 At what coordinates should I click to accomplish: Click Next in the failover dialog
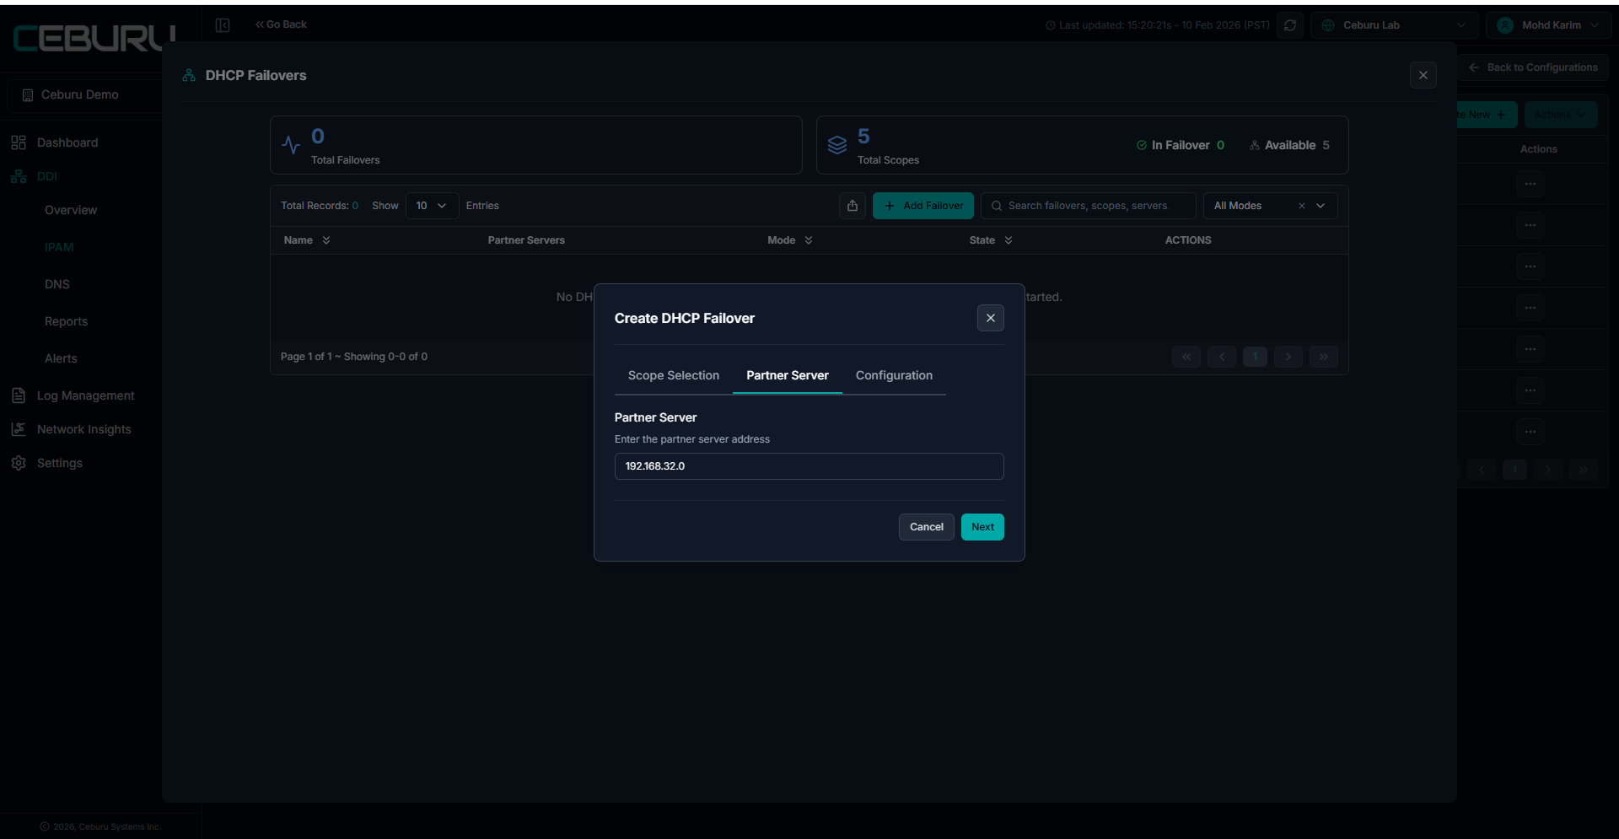pyautogui.click(x=982, y=527)
